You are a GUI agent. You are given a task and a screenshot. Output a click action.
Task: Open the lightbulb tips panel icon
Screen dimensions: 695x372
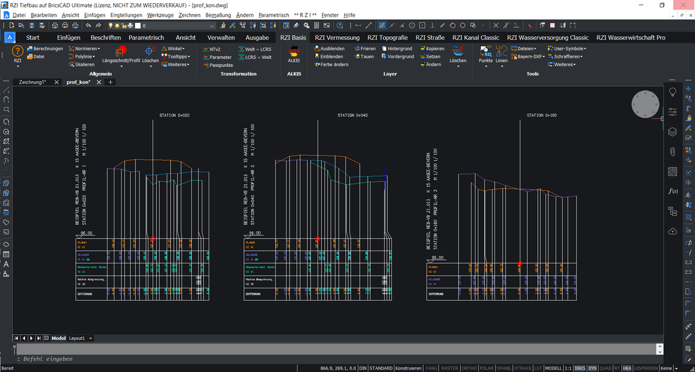tap(673, 92)
